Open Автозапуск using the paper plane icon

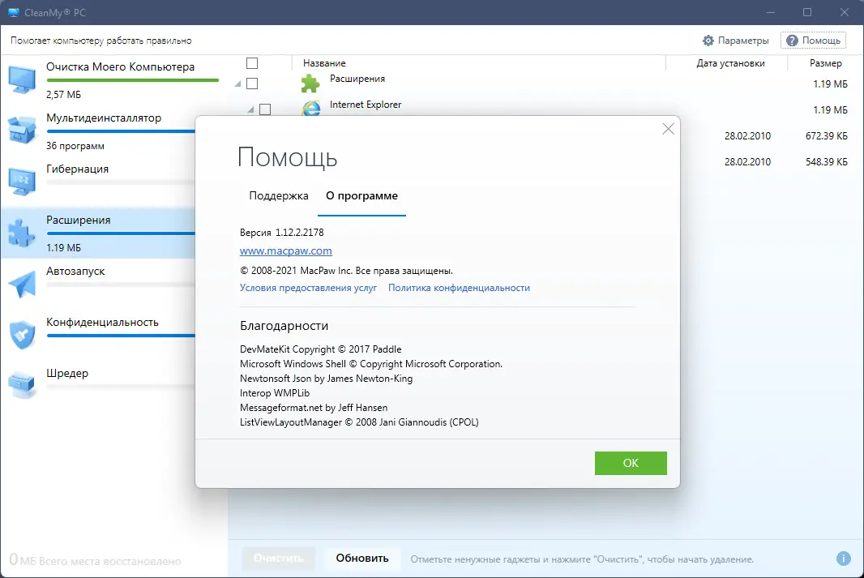[x=21, y=284]
